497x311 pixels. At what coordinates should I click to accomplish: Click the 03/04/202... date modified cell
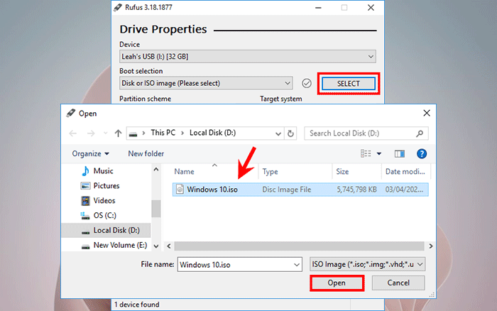pyautogui.click(x=404, y=190)
